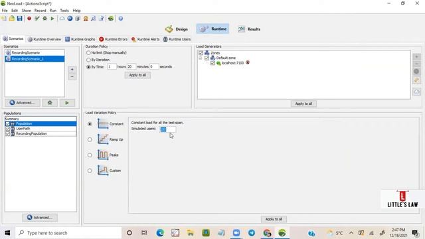
Task: Toggle the localhost:7100 checkbox
Action: coord(212,63)
